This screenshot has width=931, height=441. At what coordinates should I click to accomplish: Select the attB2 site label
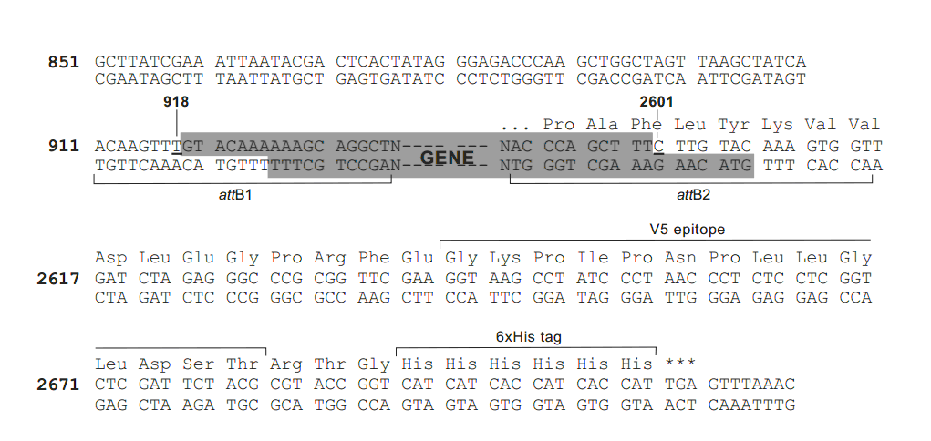coord(693,194)
